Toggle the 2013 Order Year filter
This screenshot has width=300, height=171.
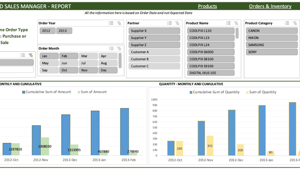pos(64,31)
